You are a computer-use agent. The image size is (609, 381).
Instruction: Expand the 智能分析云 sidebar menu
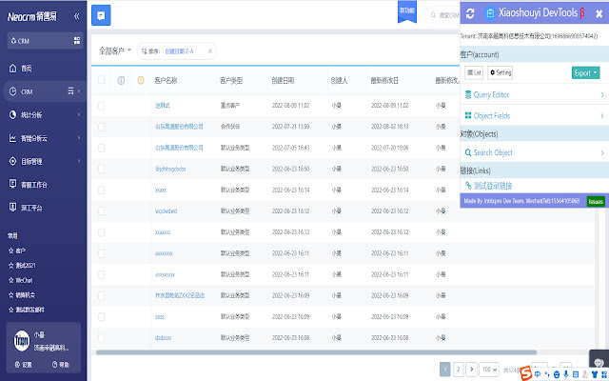click(x=45, y=138)
